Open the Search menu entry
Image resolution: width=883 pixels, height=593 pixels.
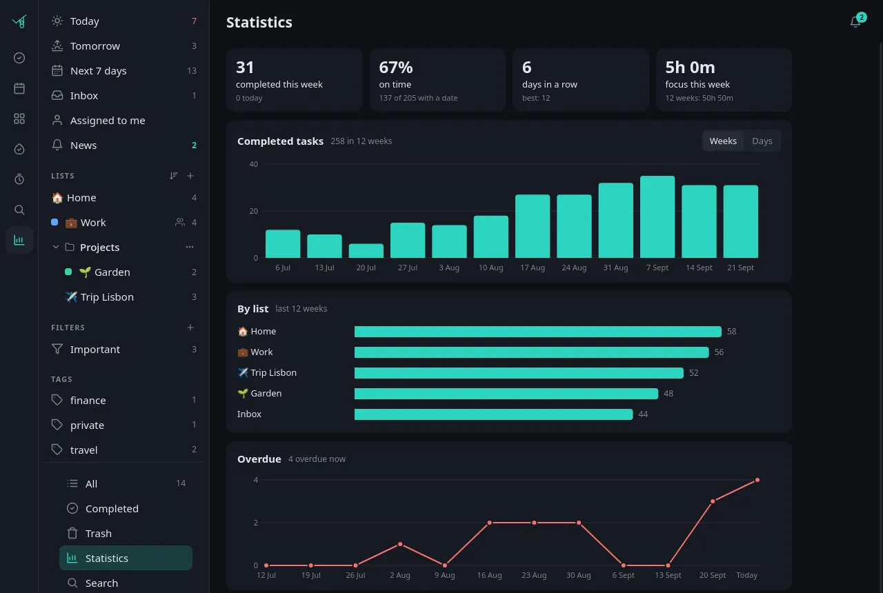126,583
